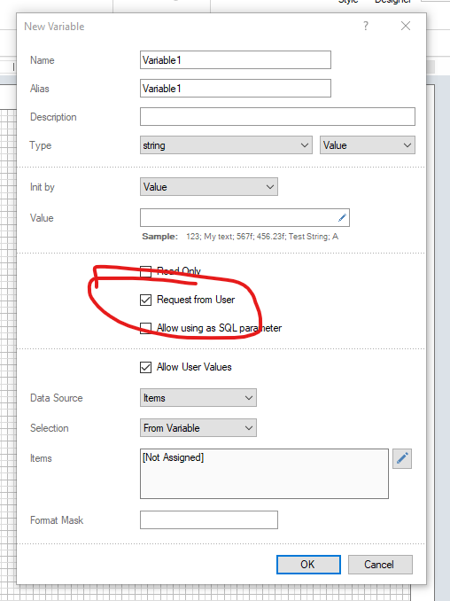
Task: Click into the Alias text field
Action: (x=235, y=89)
